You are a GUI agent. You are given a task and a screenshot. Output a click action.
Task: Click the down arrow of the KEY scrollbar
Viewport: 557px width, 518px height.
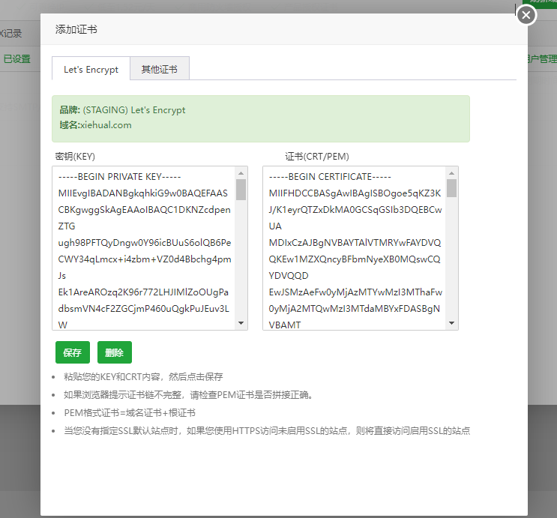[x=241, y=324]
